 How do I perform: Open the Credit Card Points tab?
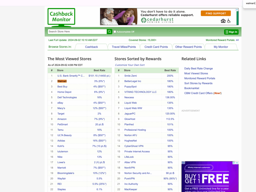click(156, 47)
